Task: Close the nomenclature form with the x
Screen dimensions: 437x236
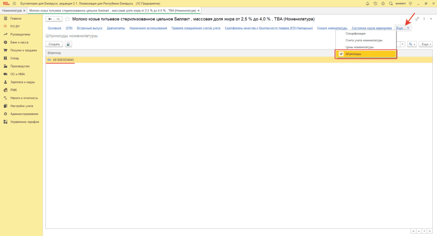Action: click(x=431, y=19)
